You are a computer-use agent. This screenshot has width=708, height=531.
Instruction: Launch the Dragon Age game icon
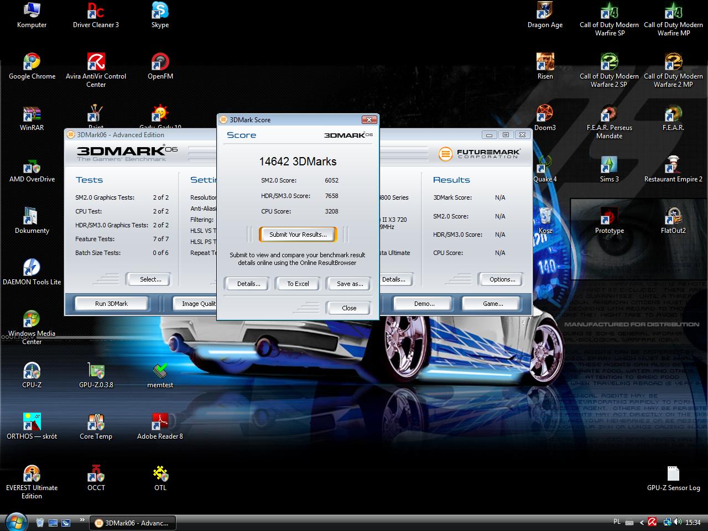point(545,15)
